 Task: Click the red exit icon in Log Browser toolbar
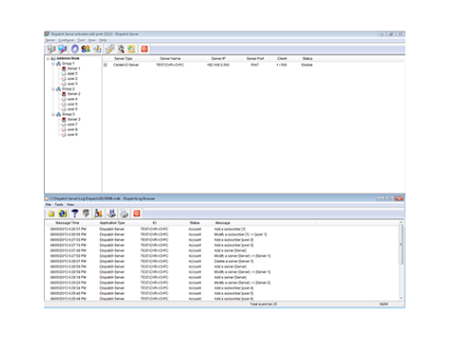[137, 214]
